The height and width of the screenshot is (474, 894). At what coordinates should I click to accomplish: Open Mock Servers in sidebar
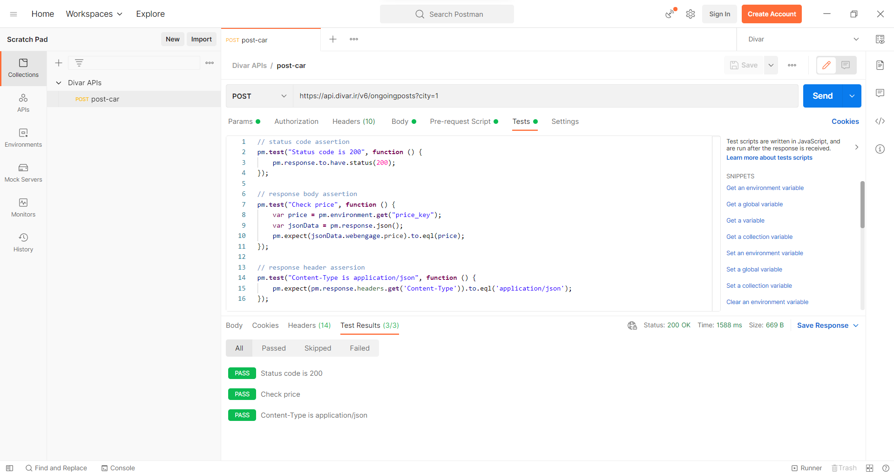point(23,173)
